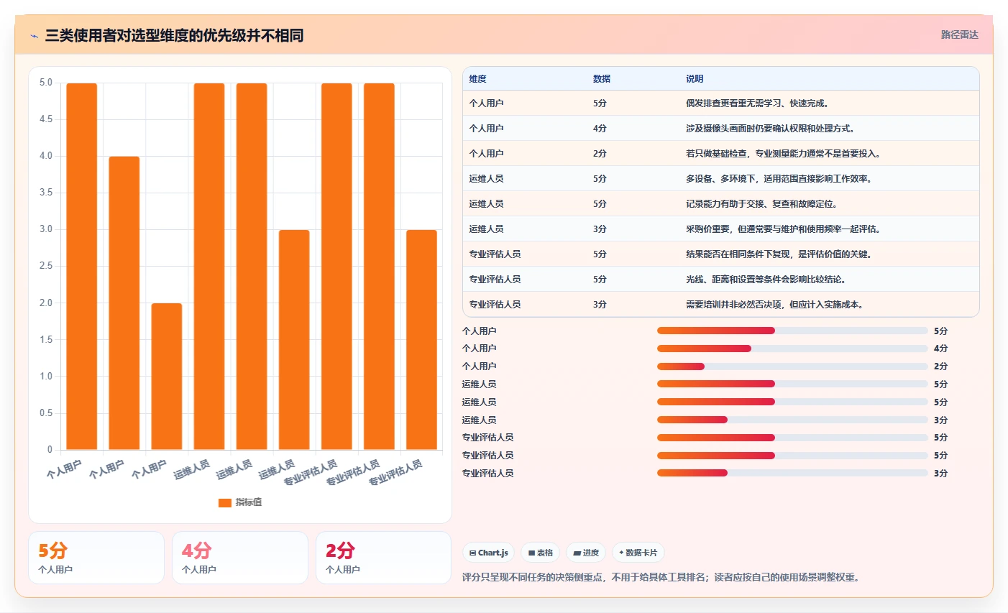Toggle the 指标值 legend color box
Image resolution: width=1008 pixels, height=613 pixels.
(225, 502)
